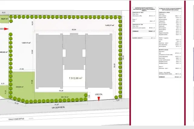The width and height of the screenshot is (194, 129).
Task: Click the 15,07 angled dimension
Action: click(x=16, y=103)
